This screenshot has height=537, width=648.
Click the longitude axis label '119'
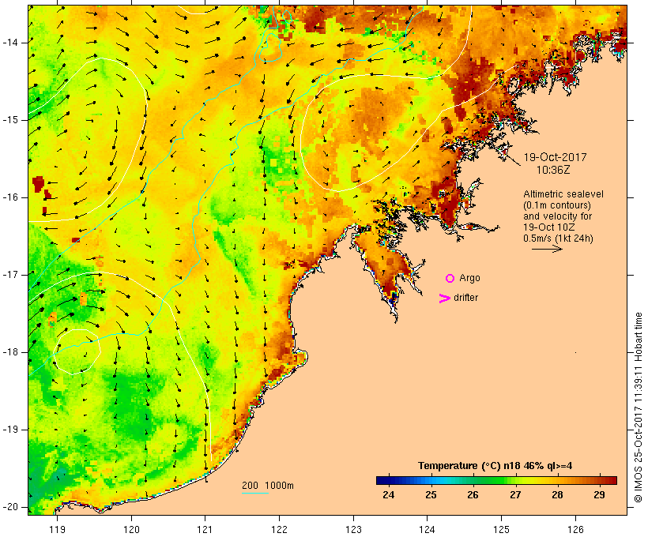(x=57, y=530)
